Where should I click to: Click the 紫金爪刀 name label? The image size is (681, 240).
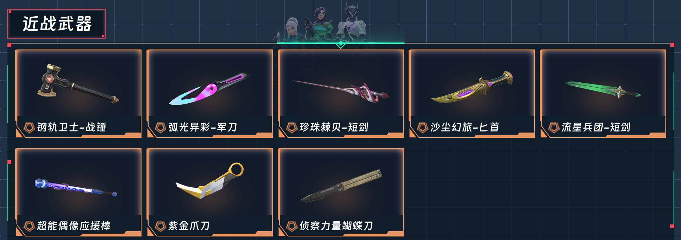point(189,226)
